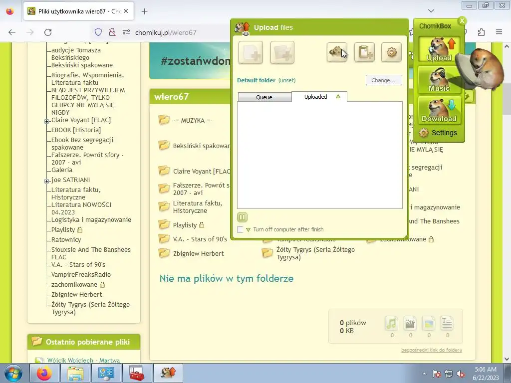The image size is (511, 383).
Task: Open the site permissions icon in the address bar
Action: coord(126,32)
